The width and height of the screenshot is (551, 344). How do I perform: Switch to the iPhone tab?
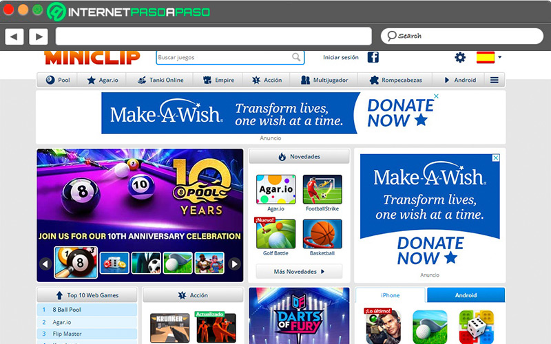coord(390,295)
